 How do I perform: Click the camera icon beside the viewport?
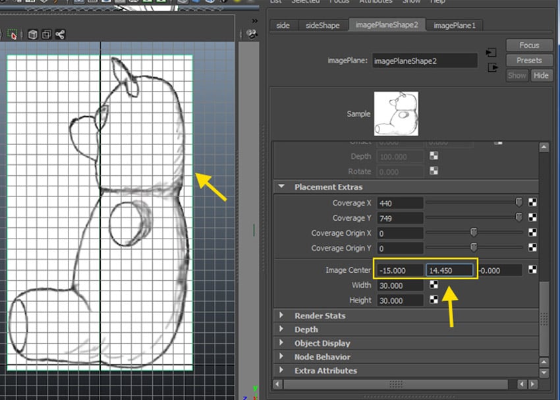pyautogui.click(x=252, y=35)
